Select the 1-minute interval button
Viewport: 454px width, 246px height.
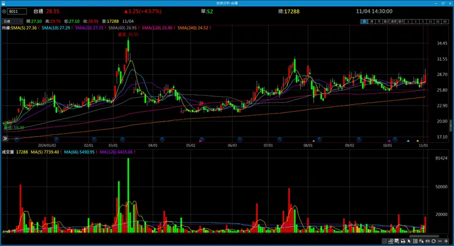click(408, 21)
